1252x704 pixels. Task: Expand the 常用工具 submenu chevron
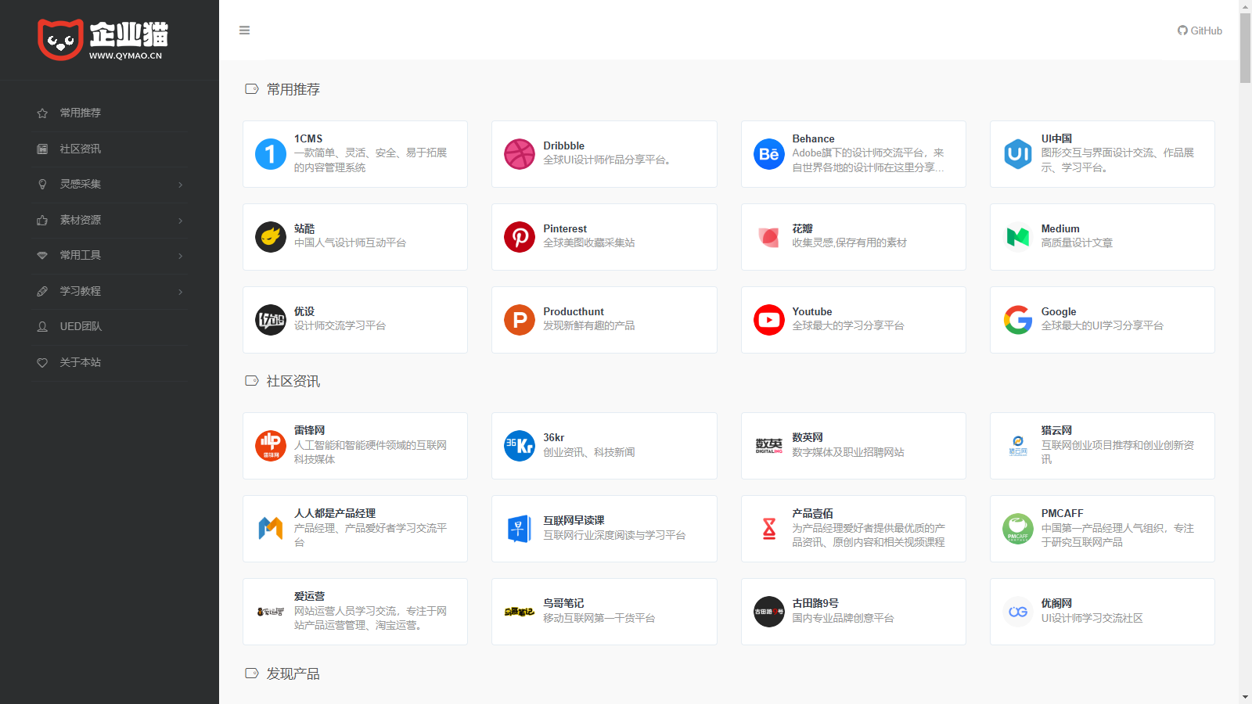pyautogui.click(x=181, y=256)
